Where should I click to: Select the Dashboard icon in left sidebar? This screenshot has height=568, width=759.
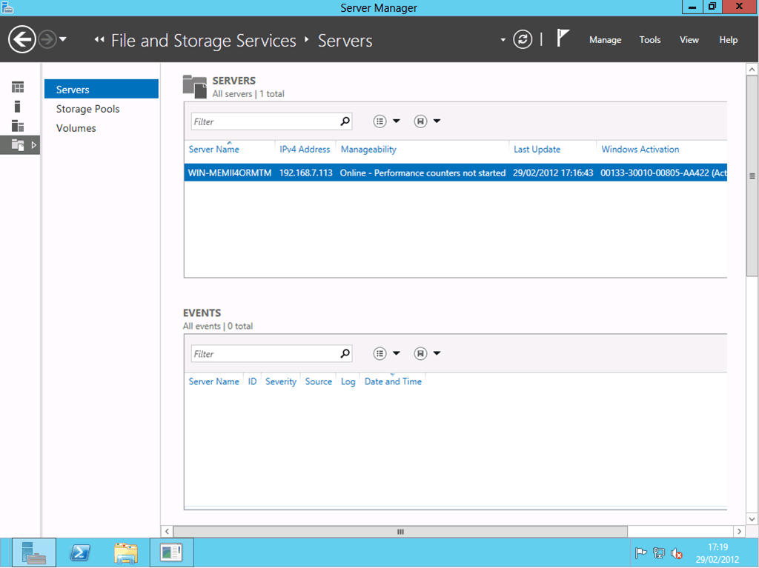coord(18,87)
